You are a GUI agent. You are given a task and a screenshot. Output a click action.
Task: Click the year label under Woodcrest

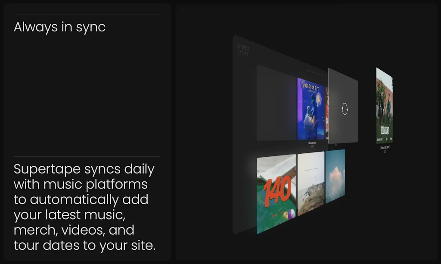coord(312,146)
